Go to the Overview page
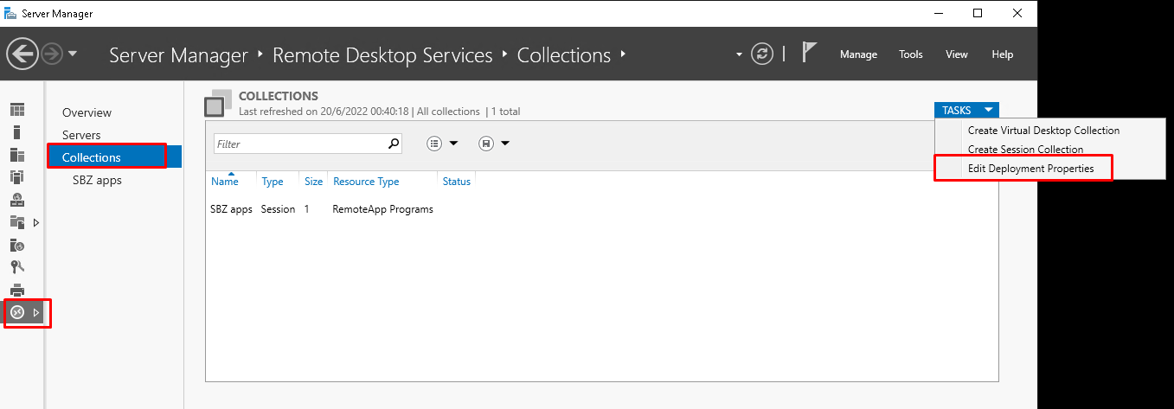 tap(87, 112)
